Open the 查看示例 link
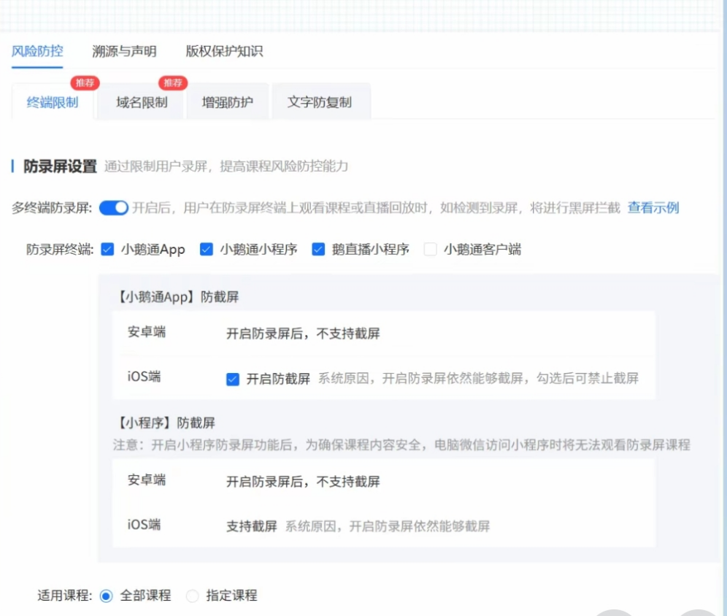This screenshot has height=616, width=727. (x=652, y=208)
